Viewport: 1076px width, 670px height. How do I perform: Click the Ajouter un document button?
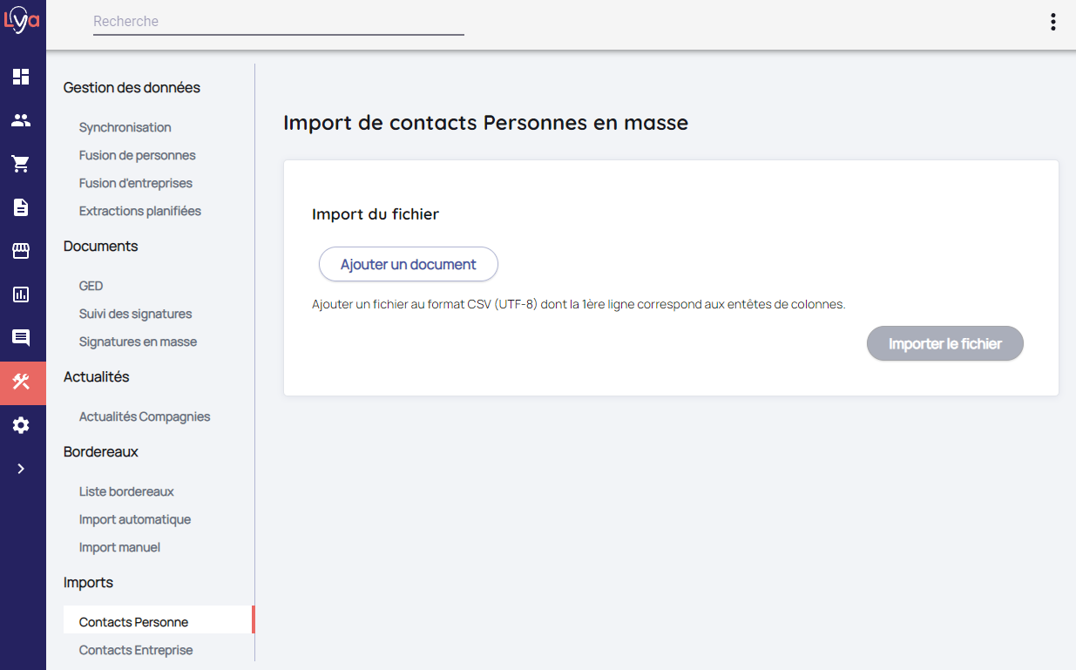pos(408,264)
